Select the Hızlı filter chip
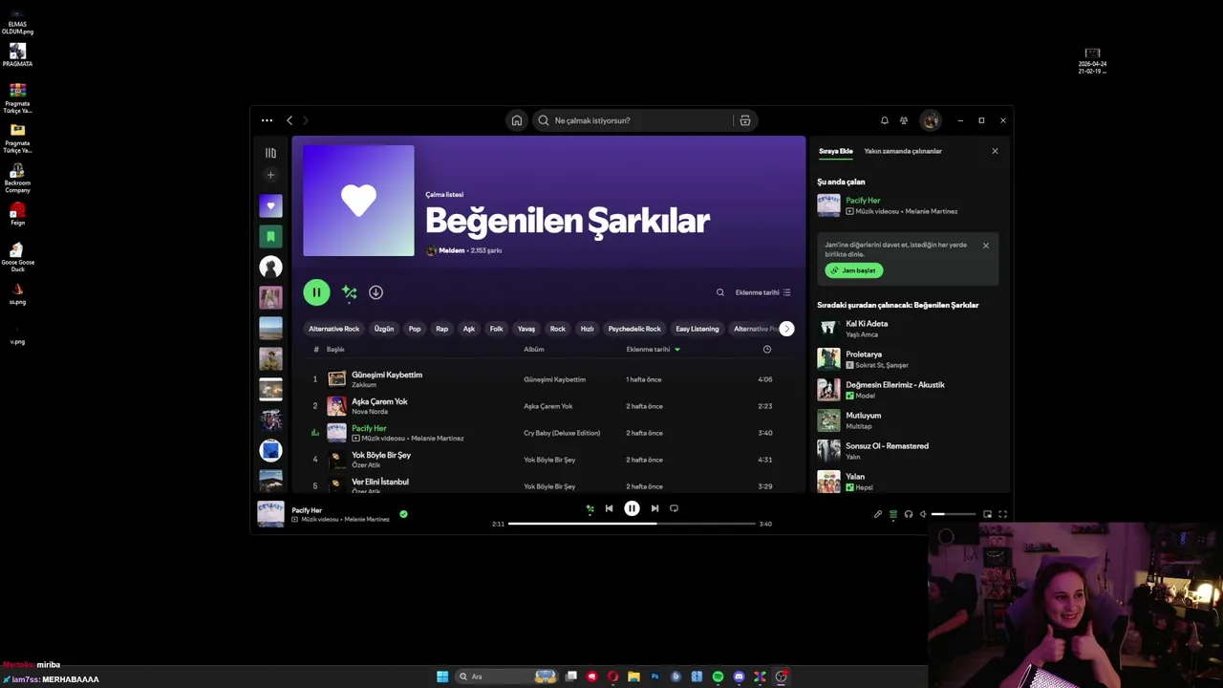 [588, 329]
